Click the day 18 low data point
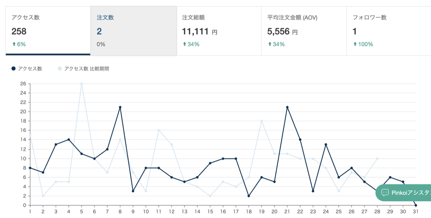The height and width of the screenshot is (218, 431). (248, 196)
